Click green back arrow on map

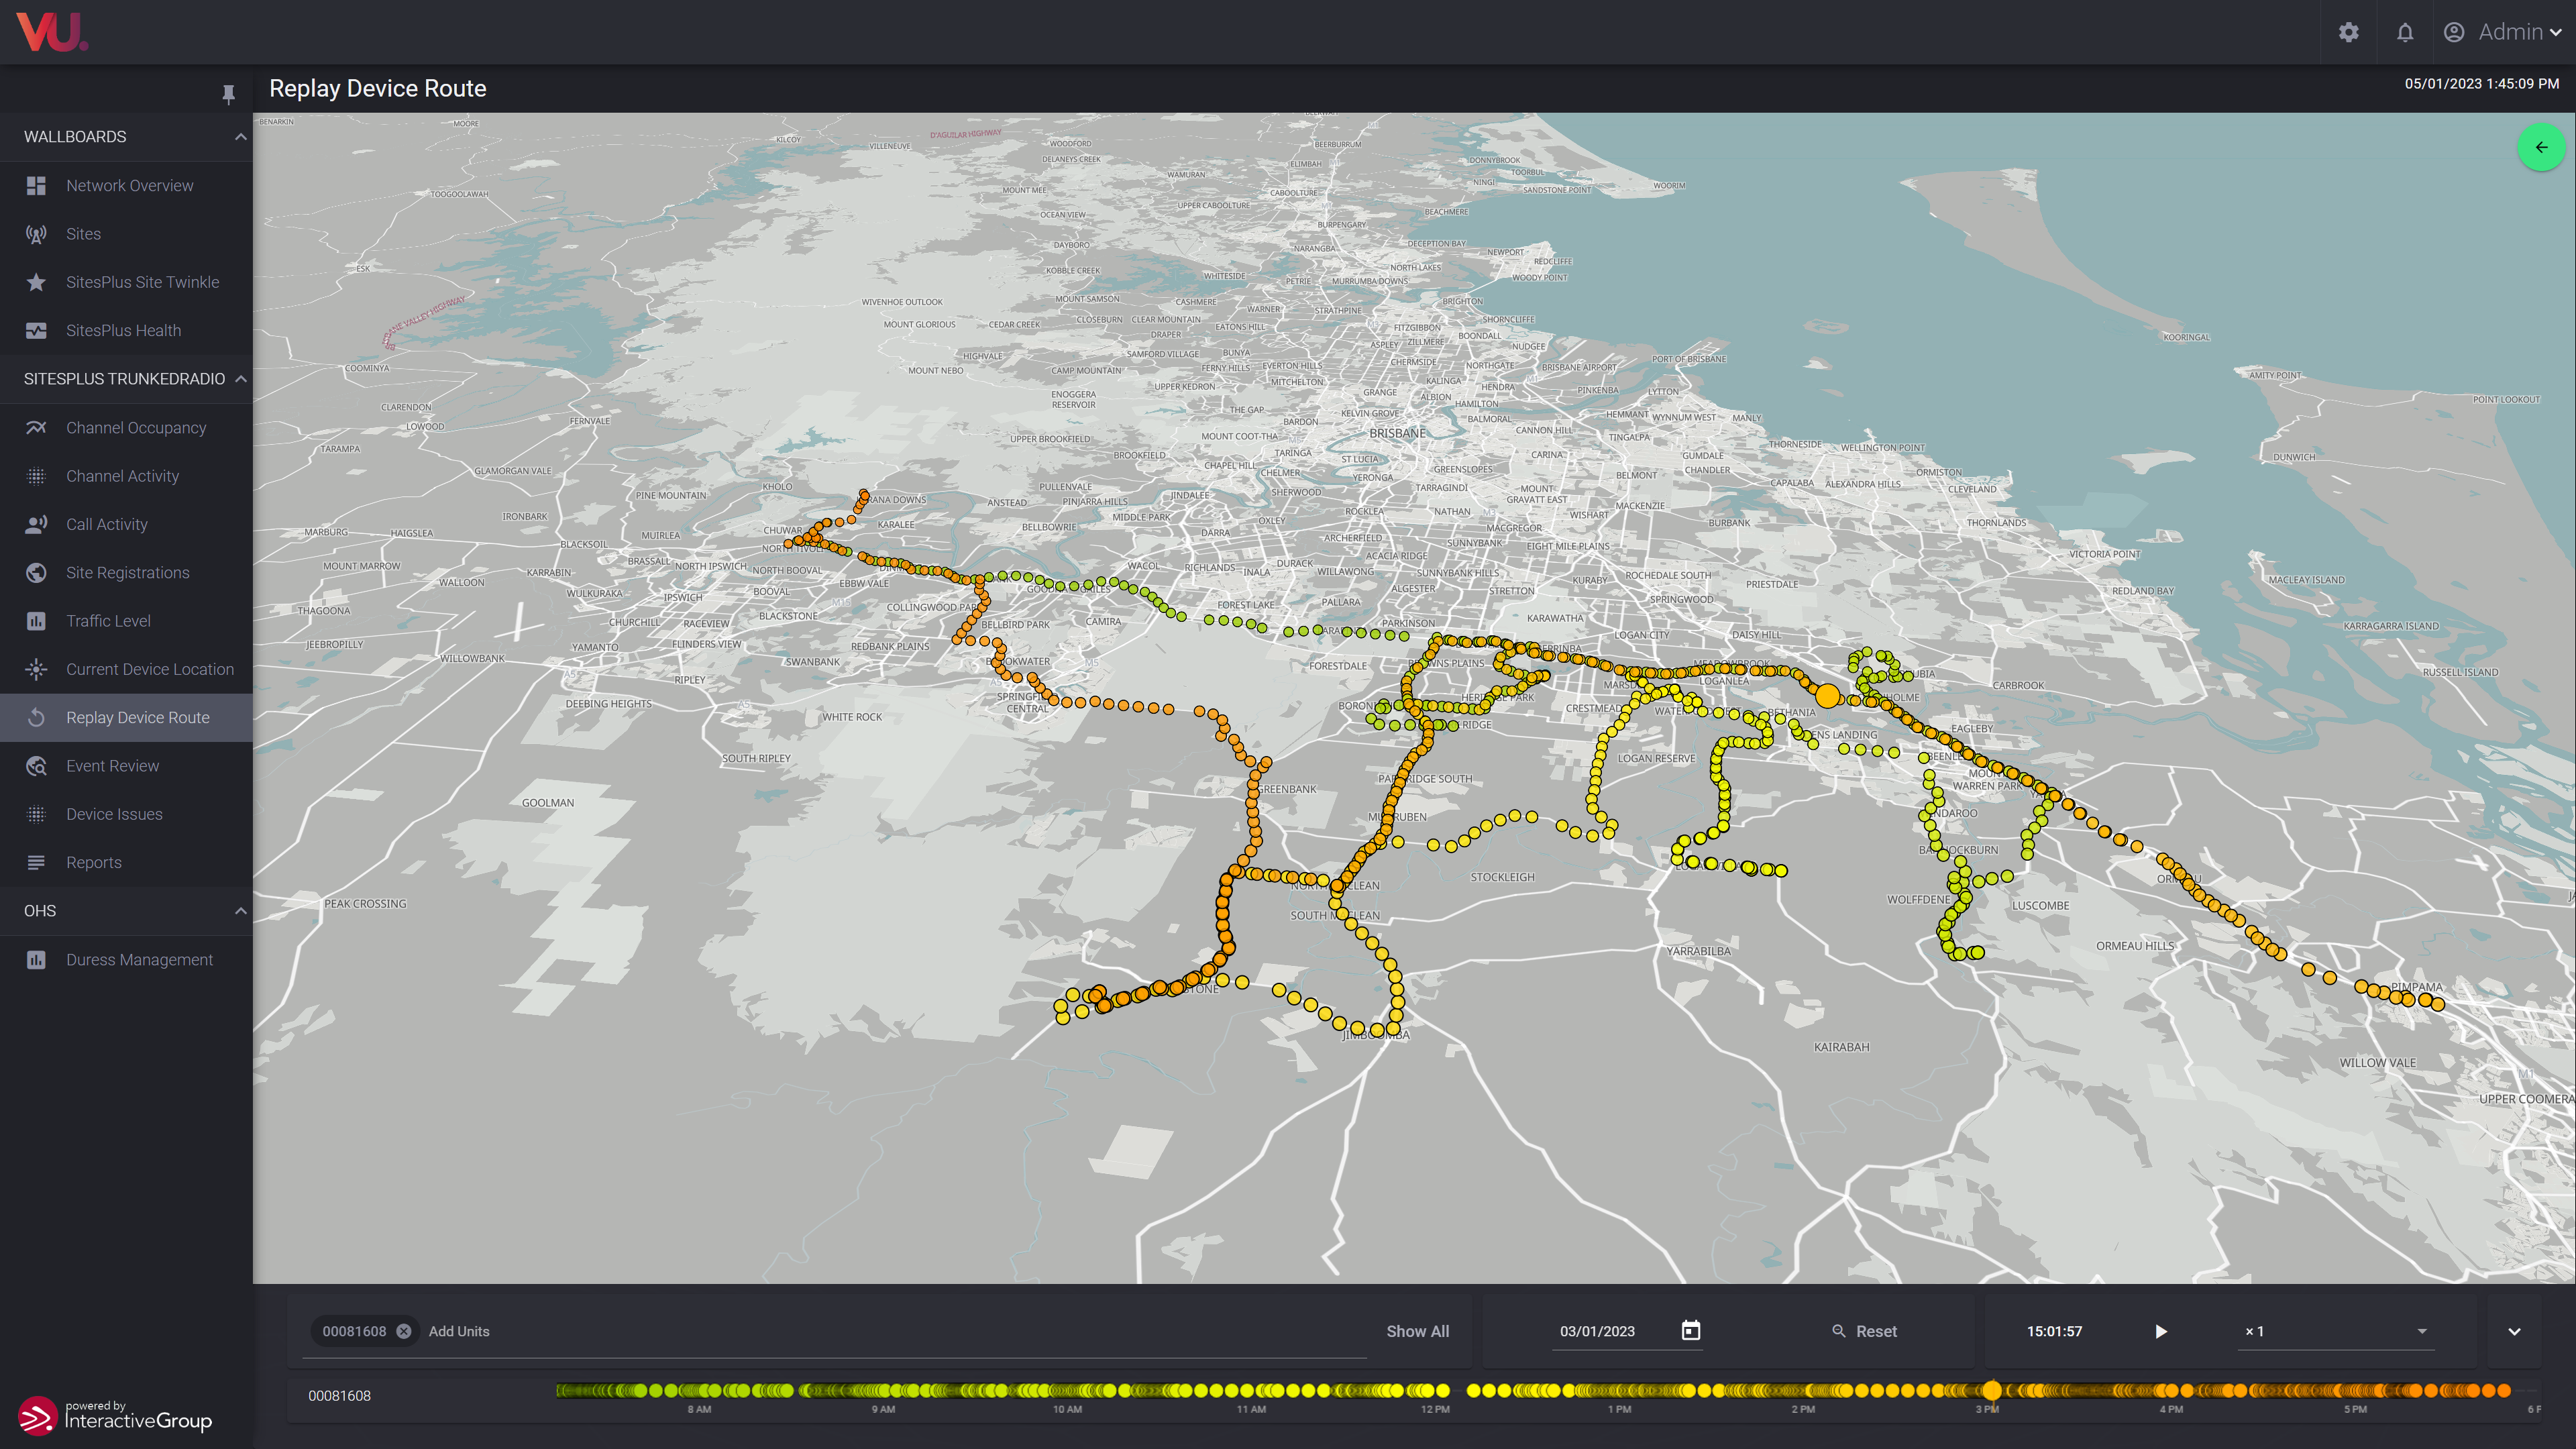pos(2541,147)
